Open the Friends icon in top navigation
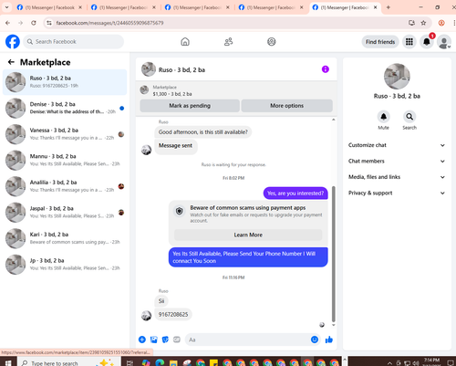 tap(228, 42)
